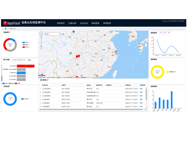Screen dimensions: 188x141
Task: Click the map pan direction control
Action: [x=41, y=33]
